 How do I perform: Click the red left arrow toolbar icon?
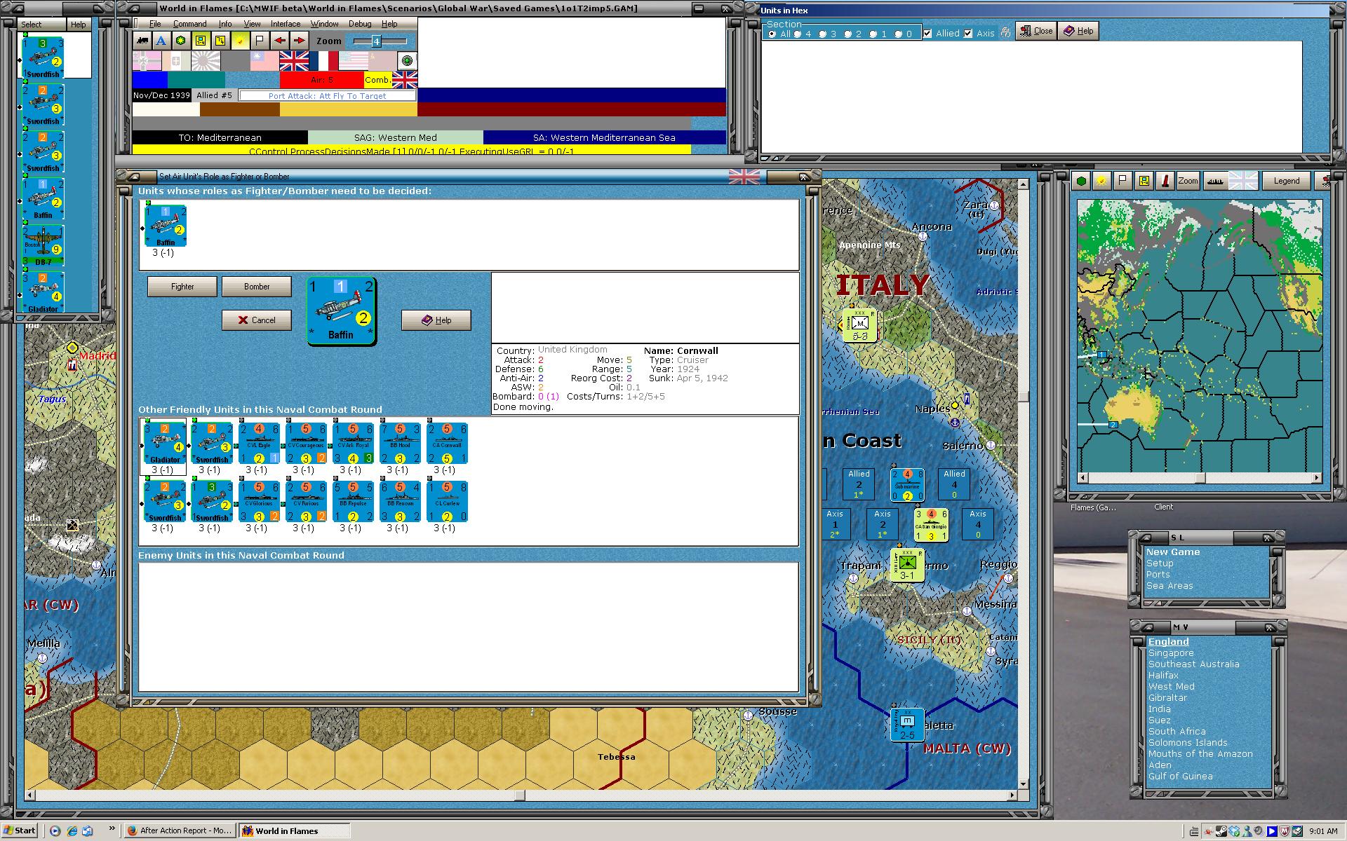[279, 41]
